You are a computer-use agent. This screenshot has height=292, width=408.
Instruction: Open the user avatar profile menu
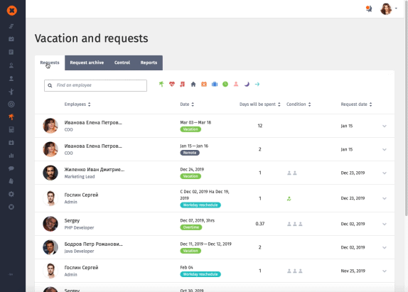click(x=386, y=9)
